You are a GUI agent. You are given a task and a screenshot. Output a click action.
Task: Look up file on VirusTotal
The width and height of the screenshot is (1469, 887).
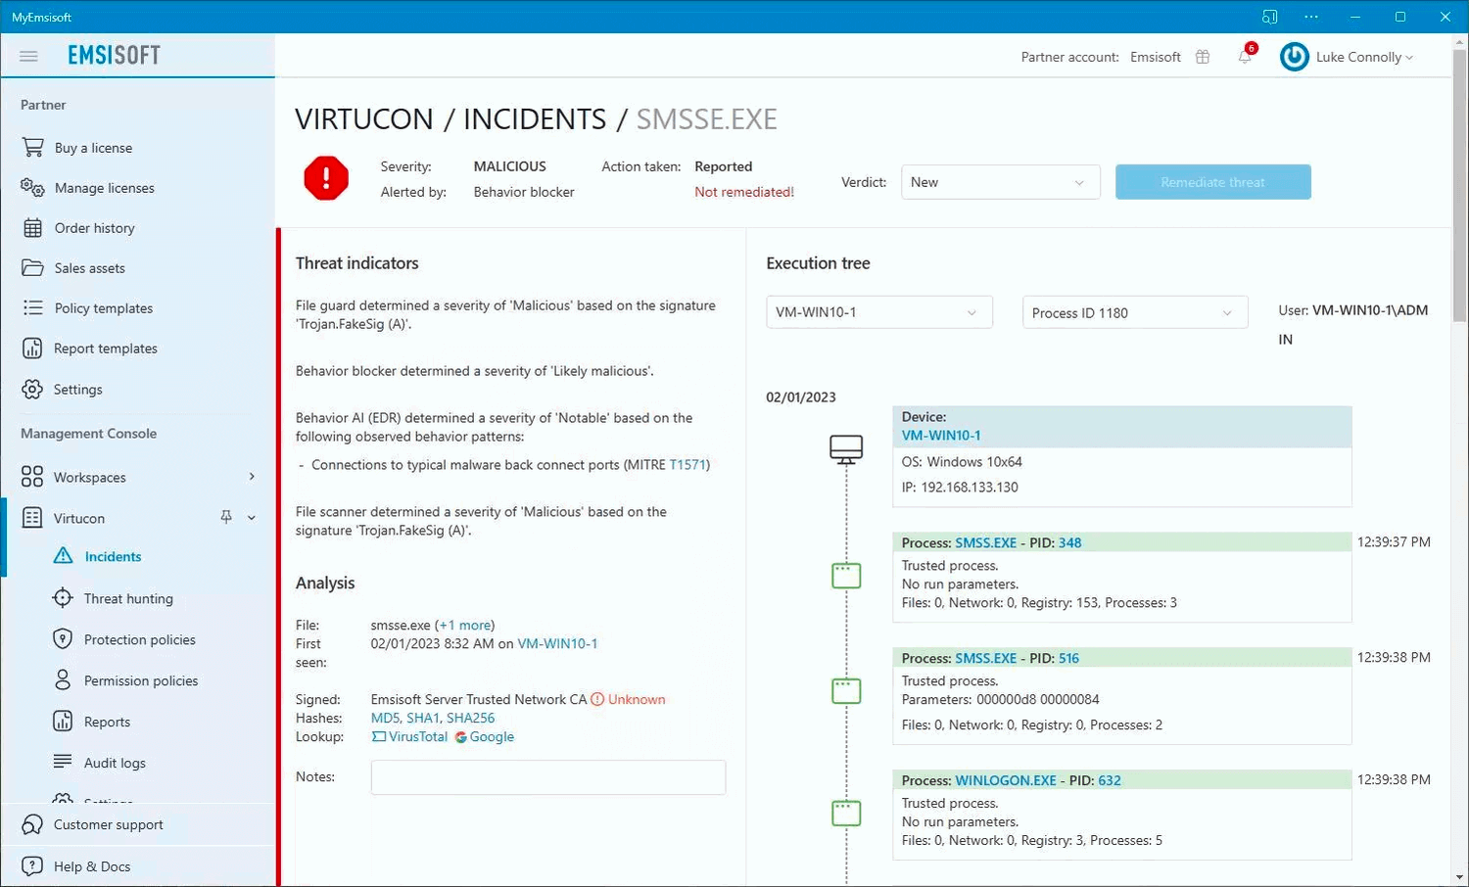(x=409, y=736)
